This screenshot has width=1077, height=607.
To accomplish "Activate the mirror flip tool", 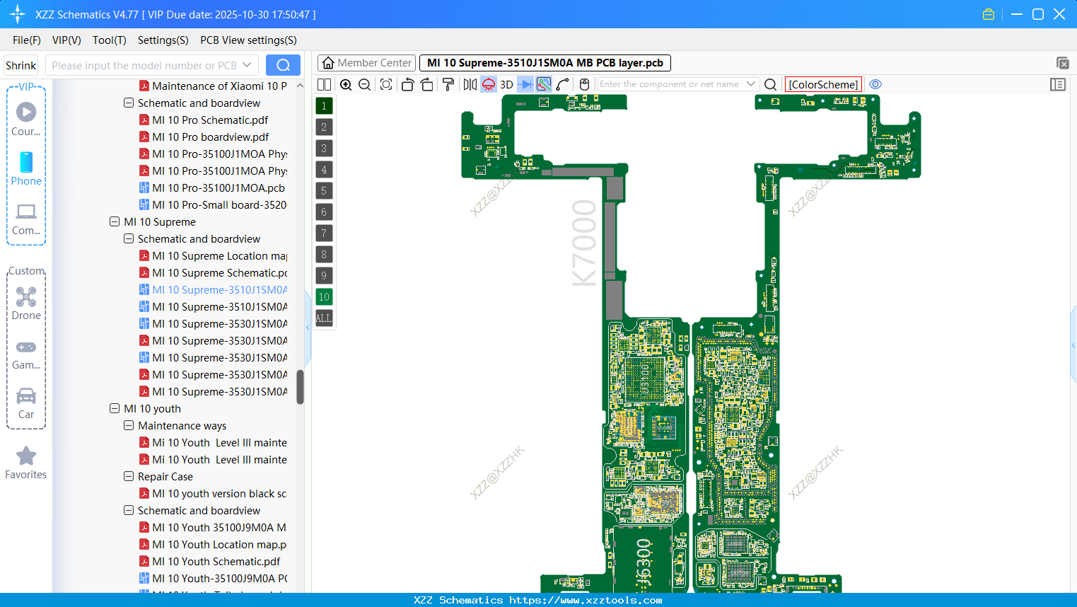I will click(470, 84).
